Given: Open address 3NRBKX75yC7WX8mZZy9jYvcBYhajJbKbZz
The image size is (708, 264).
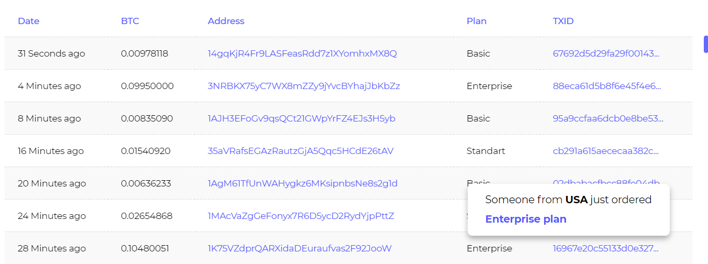Looking at the screenshot, I should point(304,86).
